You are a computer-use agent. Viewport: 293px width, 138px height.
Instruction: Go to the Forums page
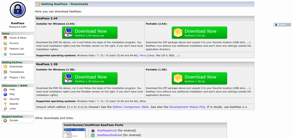coord(14,43)
